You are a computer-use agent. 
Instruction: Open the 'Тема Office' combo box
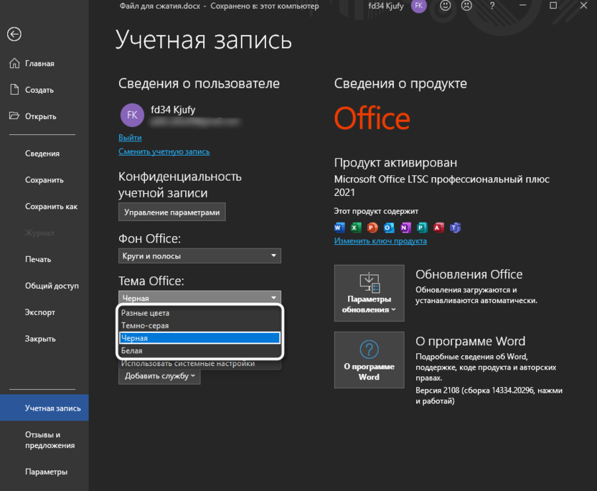(x=199, y=296)
